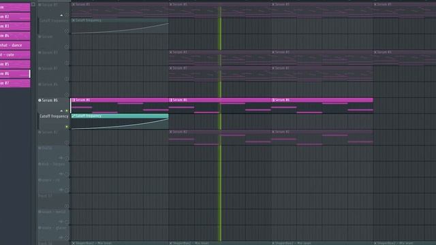The width and height of the screenshot is (436, 245).
Task: Toggle mute on snare - metal track
Action: pos(67,222)
